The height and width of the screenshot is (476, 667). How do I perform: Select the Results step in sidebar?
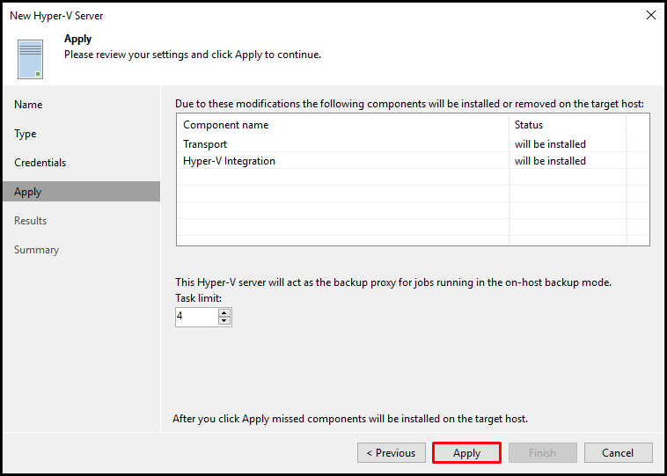coord(30,220)
